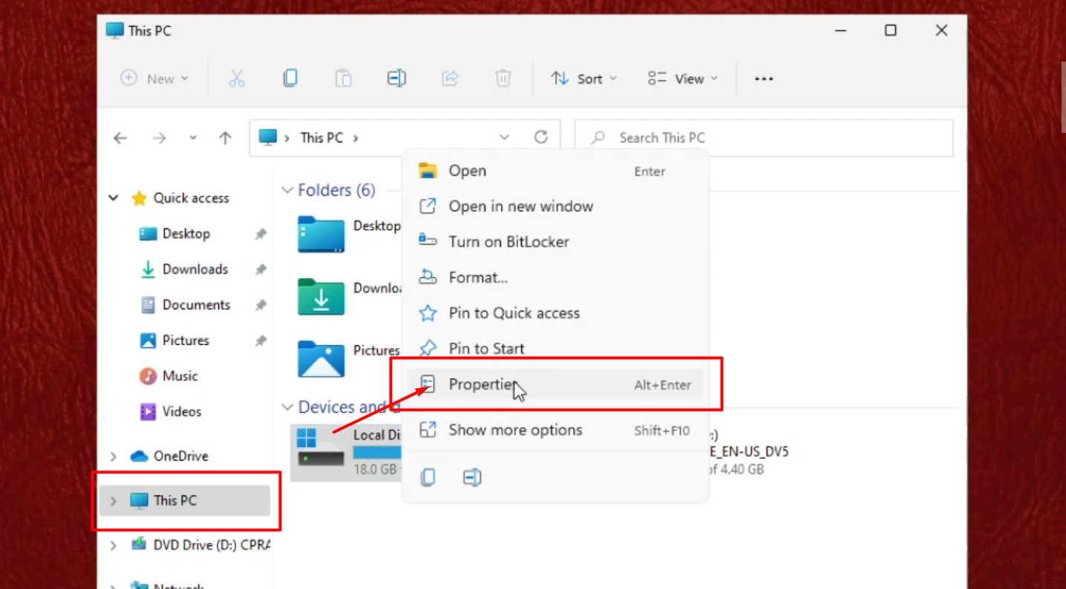Click the pin icon beside Downloads in Quick access

click(261, 270)
